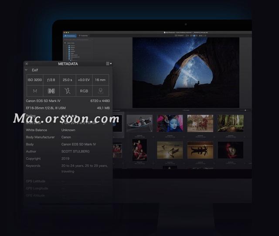This screenshot has height=236, width=279.
Task: Click the ISO 3200 Exif cell
Action: click(x=35, y=80)
